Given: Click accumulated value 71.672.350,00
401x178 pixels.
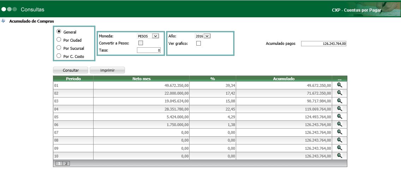Looking at the screenshot, I should pyautogui.click(x=319, y=93).
